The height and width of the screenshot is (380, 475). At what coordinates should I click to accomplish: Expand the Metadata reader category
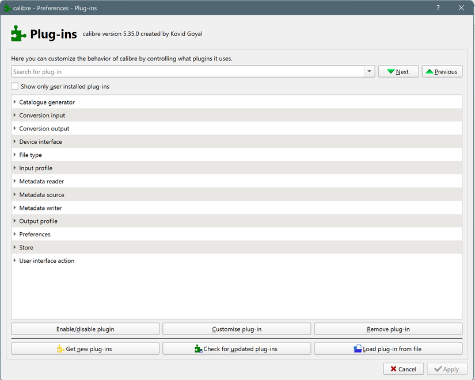[14, 181]
